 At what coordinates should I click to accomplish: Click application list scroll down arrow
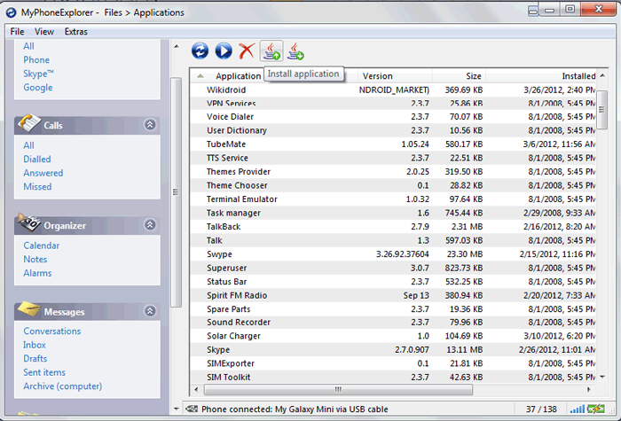602,377
